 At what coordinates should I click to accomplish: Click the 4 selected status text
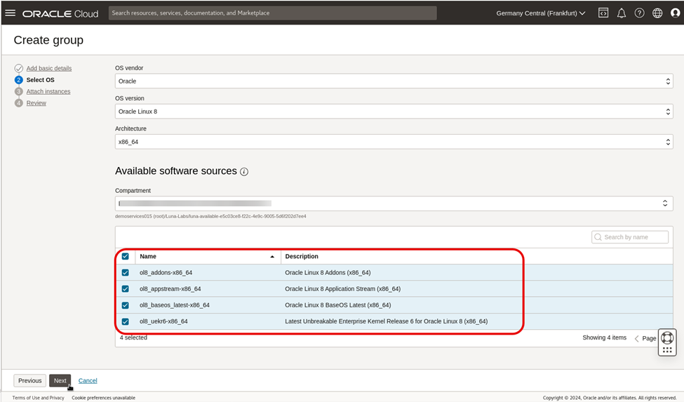(x=133, y=337)
